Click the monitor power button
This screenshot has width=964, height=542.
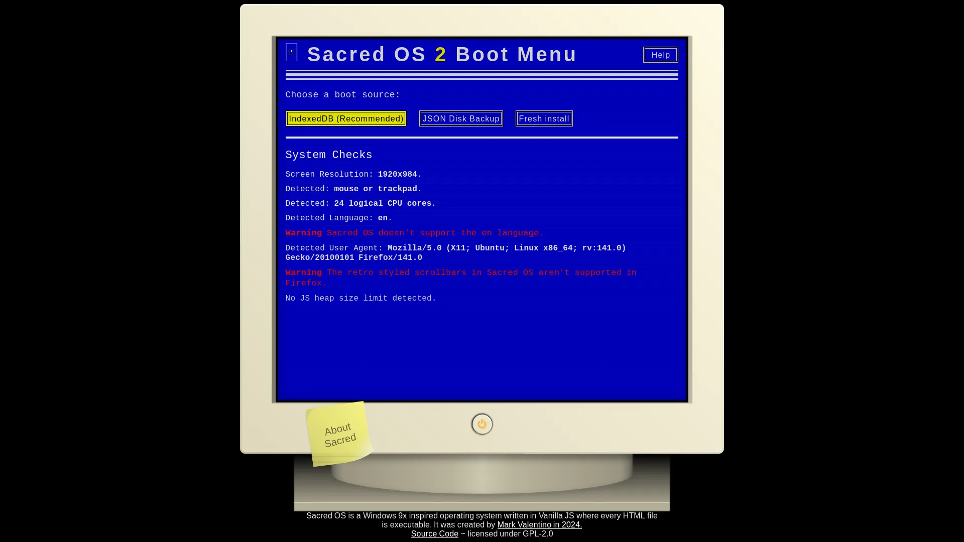482,424
